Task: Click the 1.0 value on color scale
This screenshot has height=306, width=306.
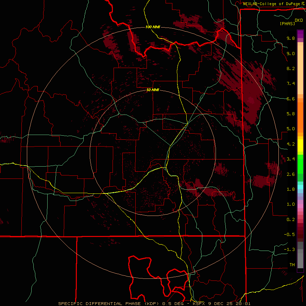Action: [291, 204]
